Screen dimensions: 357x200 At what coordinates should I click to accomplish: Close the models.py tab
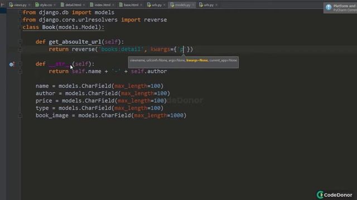tap(193, 5)
